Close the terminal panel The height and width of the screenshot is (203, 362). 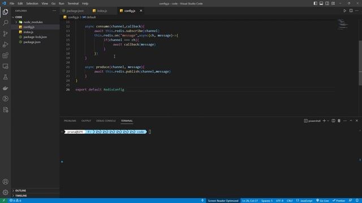click(357, 121)
